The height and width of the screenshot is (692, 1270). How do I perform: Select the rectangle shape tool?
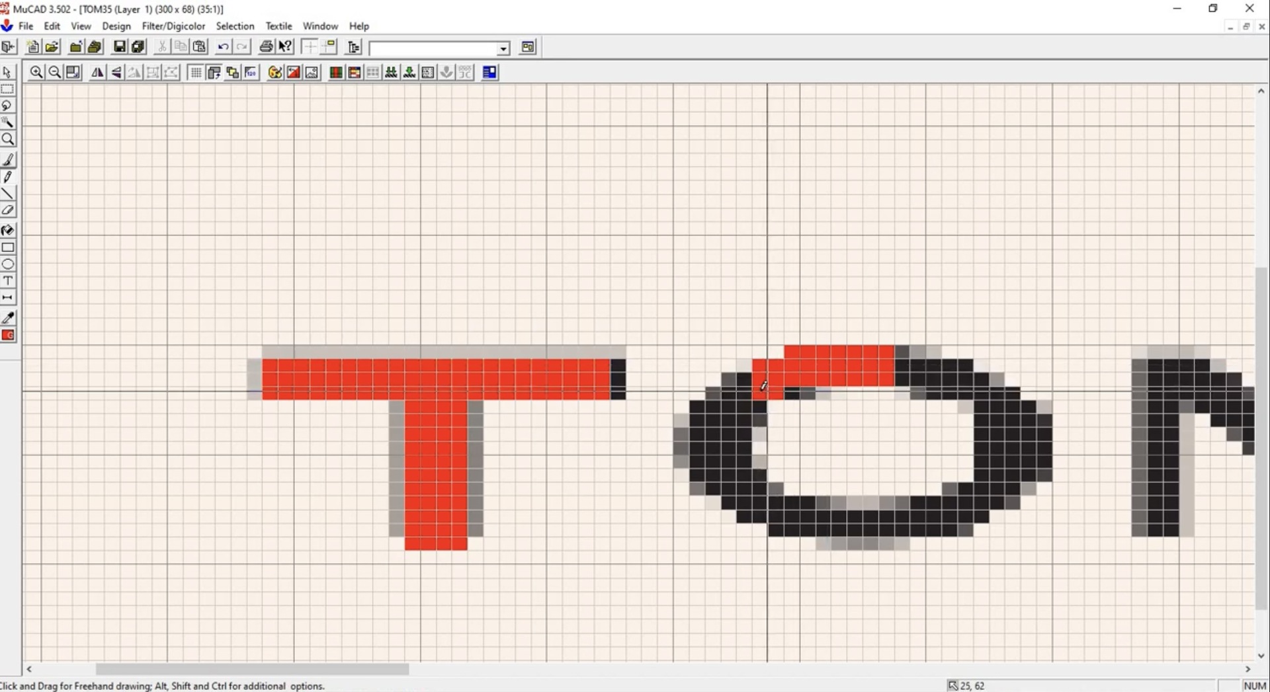(8, 247)
